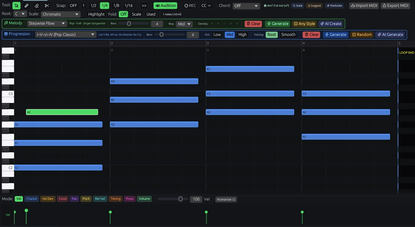Switch to Vel mode
Viewport: 415px width, 227px height.
coord(19,199)
